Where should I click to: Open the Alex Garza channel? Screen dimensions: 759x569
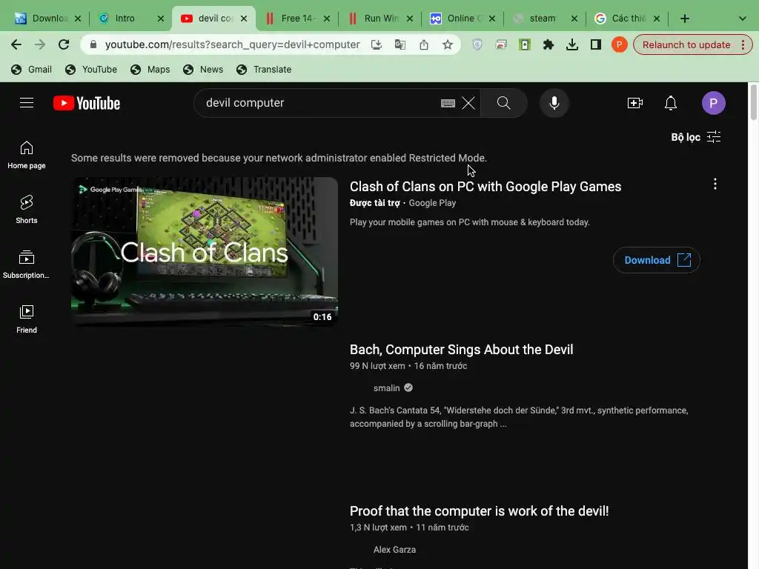pyautogui.click(x=394, y=550)
